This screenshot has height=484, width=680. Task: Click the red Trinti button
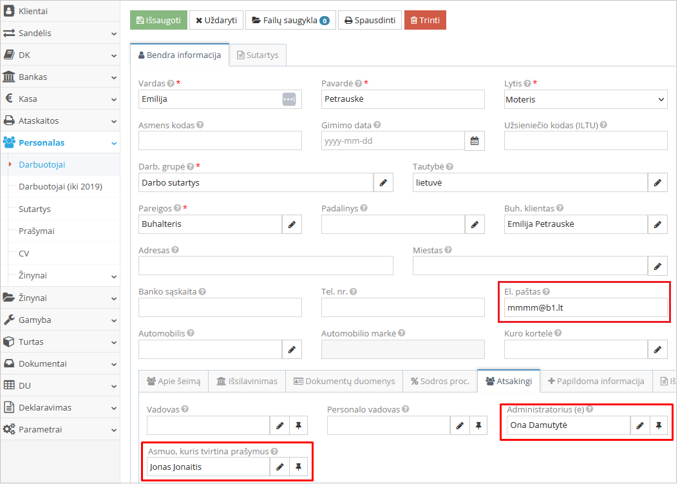pos(425,20)
